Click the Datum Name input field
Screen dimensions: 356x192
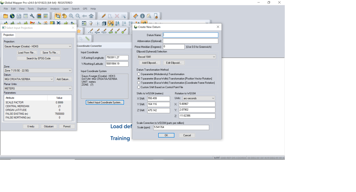point(191,35)
